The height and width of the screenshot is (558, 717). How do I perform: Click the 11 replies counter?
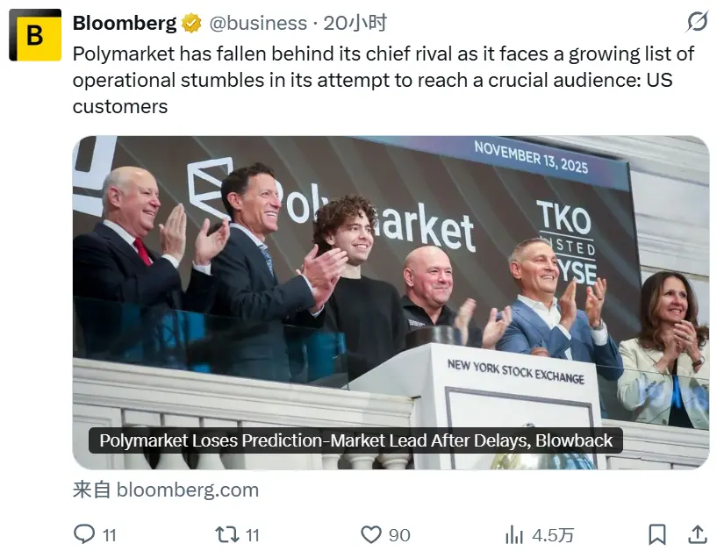point(109,533)
